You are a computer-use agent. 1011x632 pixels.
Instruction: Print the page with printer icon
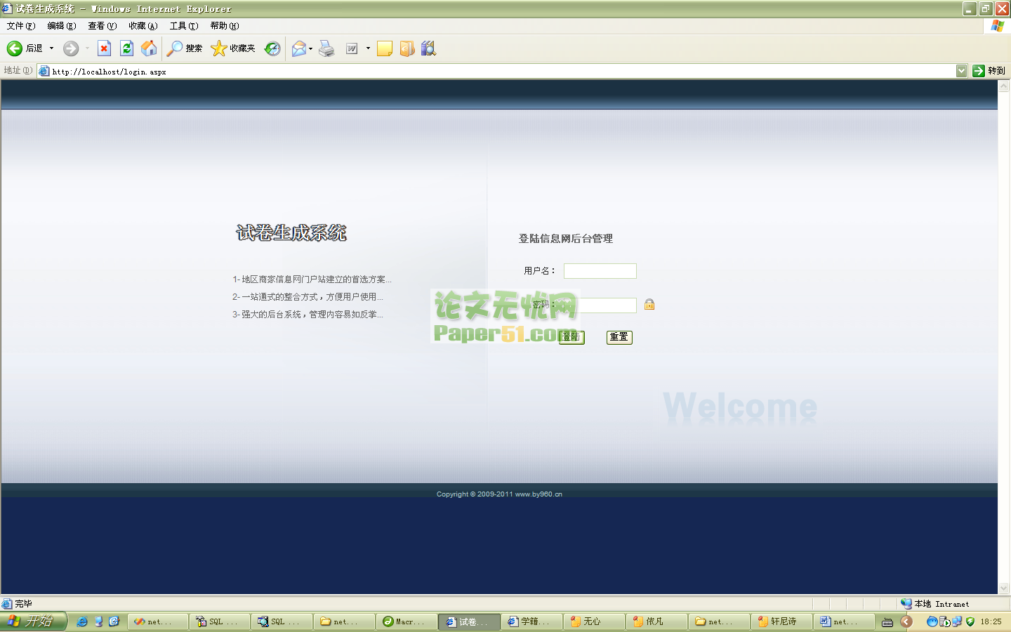coord(326,48)
